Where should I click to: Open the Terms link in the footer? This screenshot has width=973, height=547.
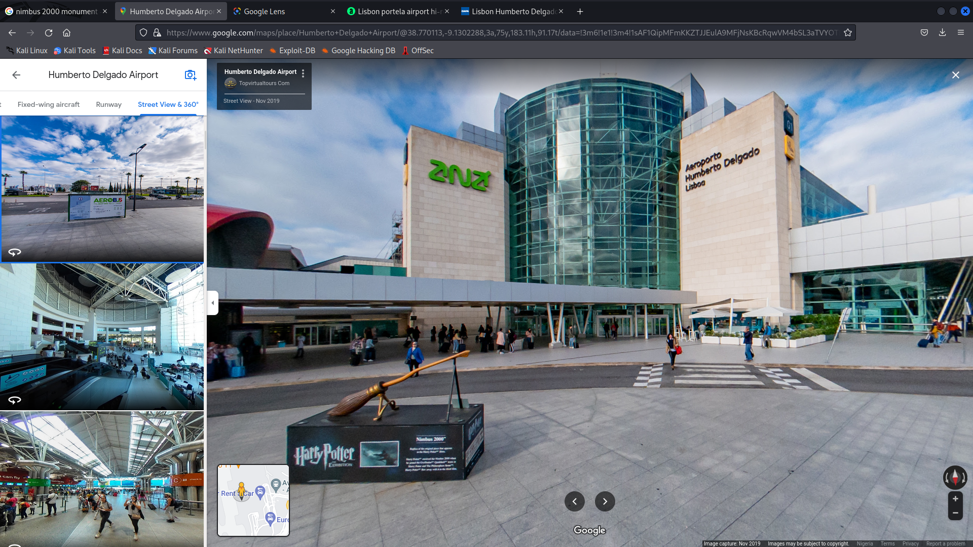(x=887, y=543)
